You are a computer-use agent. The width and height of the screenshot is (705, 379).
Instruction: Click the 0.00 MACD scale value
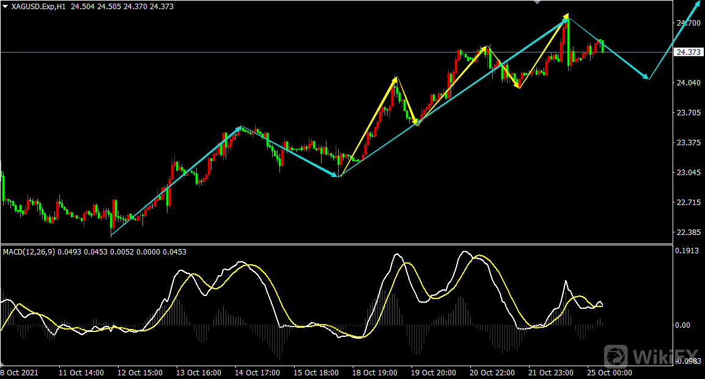[682, 325]
